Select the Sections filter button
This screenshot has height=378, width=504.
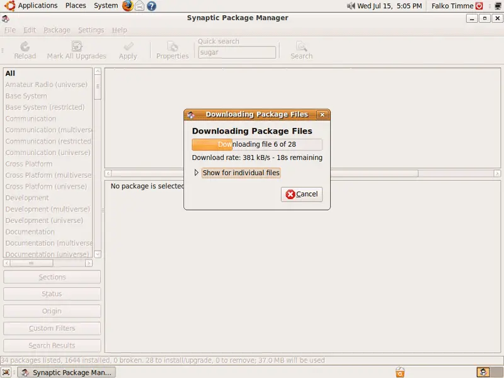coord(52,277)
